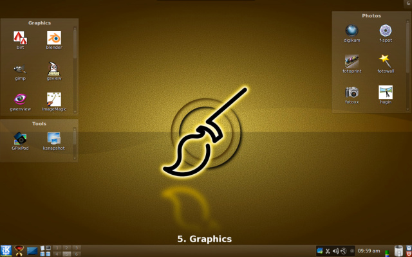This screenshot has height=257, width=412.
Task: Open gwenview eye icon
Action: 20,99
